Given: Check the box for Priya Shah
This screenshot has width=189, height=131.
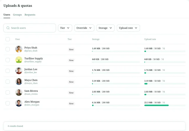Looking at the screenshot, I should pyautogui.click(x=8, y=49).
